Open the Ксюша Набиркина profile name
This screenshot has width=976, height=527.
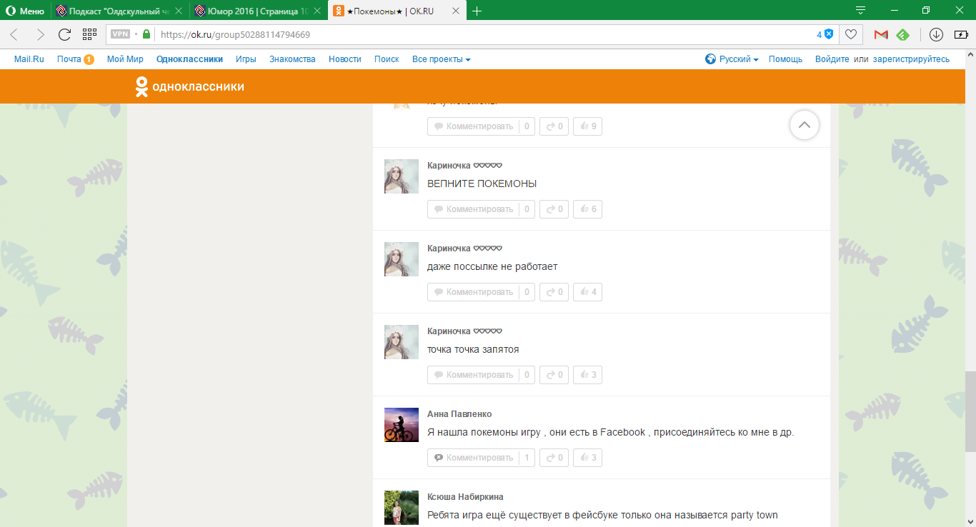point(465,497)
